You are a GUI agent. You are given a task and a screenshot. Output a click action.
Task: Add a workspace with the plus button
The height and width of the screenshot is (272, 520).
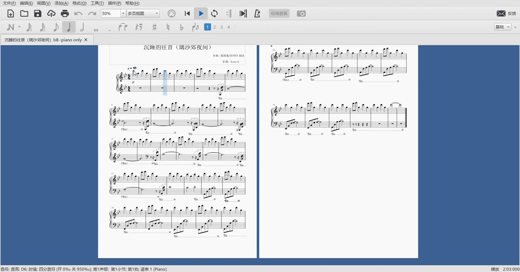click(x=515, y=27)
